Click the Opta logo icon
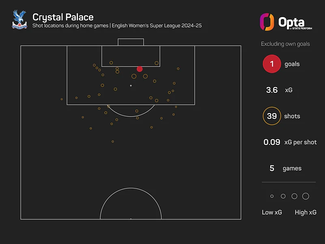Screen dimensions: 325x244 click(267, 22)
